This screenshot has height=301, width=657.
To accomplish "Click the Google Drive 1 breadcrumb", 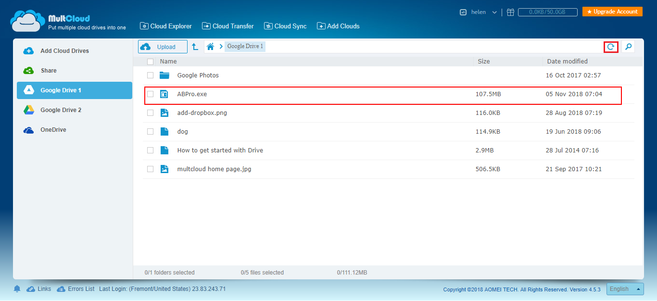I will [245, 47].
